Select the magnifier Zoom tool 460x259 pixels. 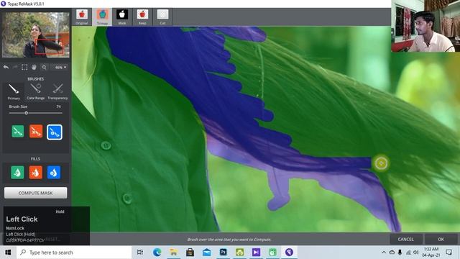[44, 67]
